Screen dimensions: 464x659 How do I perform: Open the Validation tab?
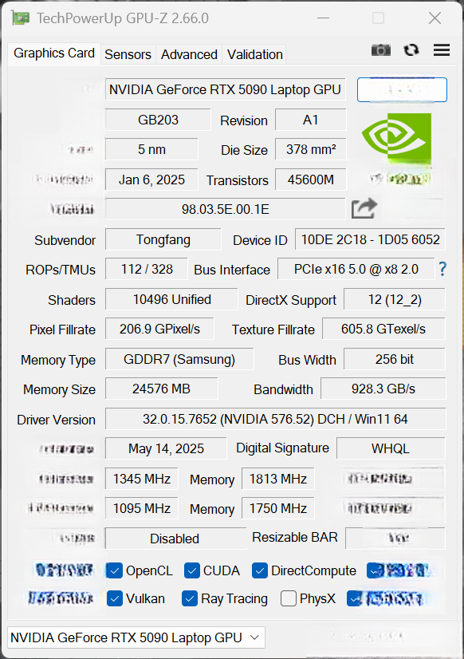click(255, 54)
